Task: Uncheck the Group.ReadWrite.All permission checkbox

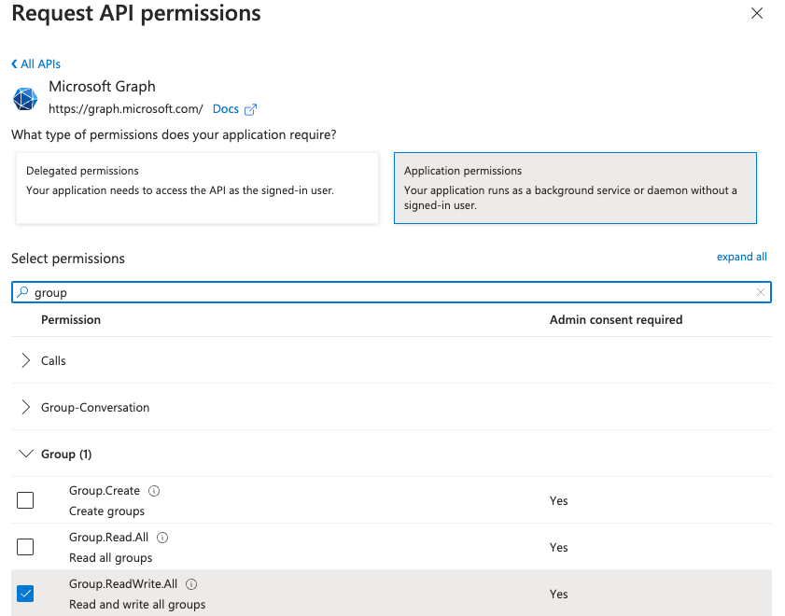Action: click(x=25, y=594)
